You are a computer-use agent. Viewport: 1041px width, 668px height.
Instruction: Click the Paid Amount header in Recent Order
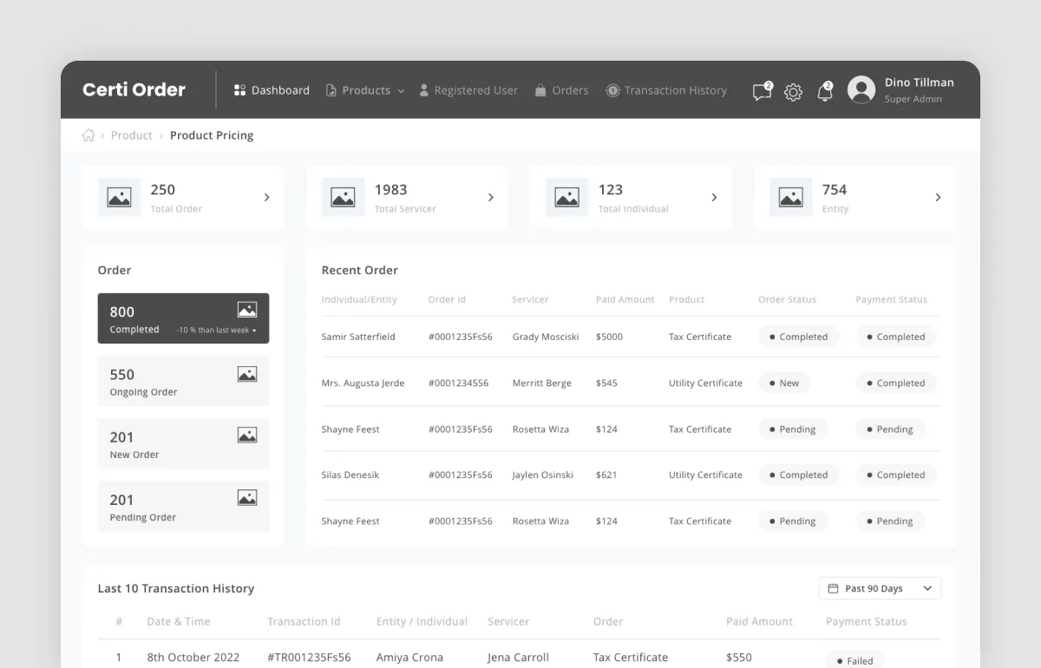[625, 299]
